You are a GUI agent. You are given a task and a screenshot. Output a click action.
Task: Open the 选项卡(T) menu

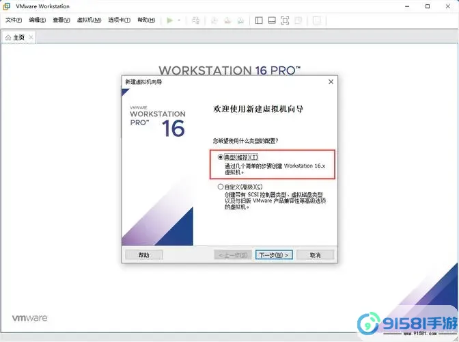click(119, 20)
